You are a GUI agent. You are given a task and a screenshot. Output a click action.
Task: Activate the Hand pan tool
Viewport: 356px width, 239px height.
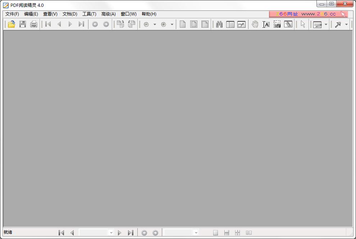click(x=255, y=24)
